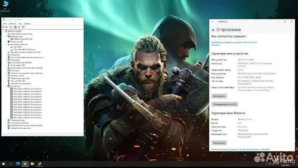Screen dimensions: 298x168
Task: Select the Аудиовходы и аудиовыходы speaker icon
Action: click(9, 34)
